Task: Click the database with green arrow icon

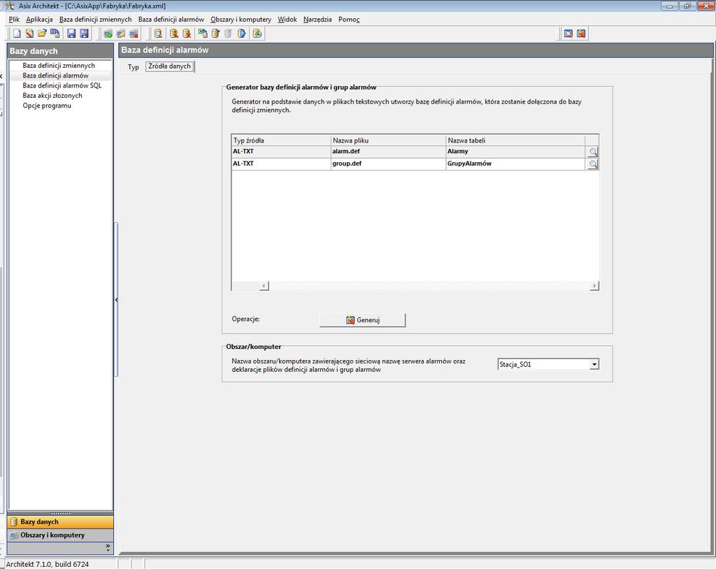Action: point(257,34)
